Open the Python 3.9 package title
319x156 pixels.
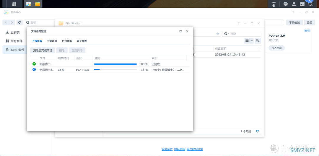pyautogui.click(x=277, y=35)
